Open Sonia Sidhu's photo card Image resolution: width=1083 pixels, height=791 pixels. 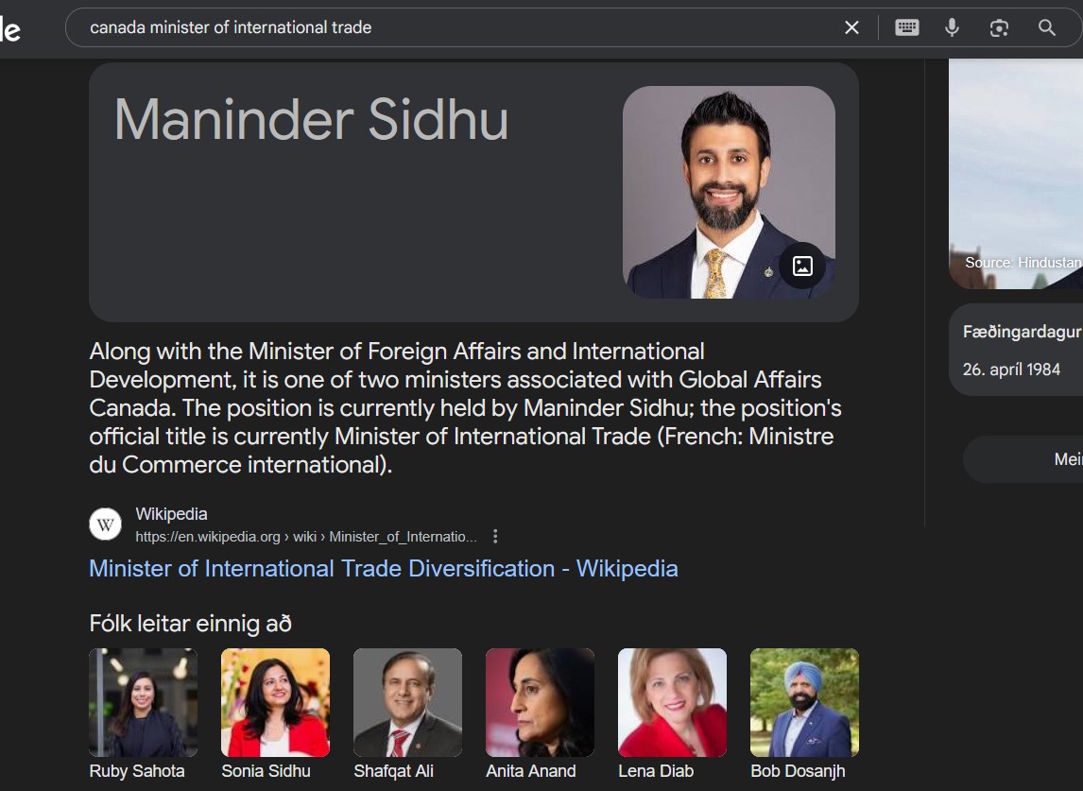pyautogui.click(x=276, y=702)
